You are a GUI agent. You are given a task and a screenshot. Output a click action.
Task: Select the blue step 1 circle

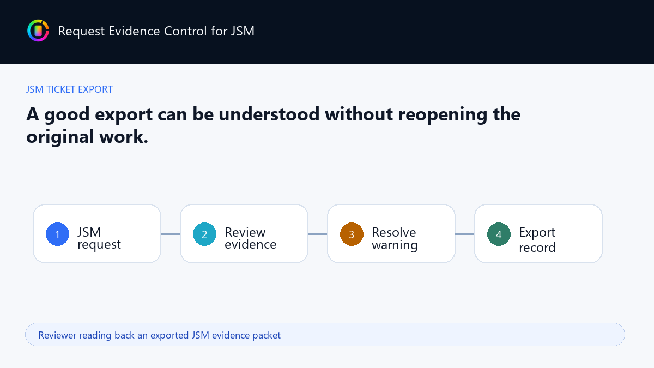tap(57, 234)
